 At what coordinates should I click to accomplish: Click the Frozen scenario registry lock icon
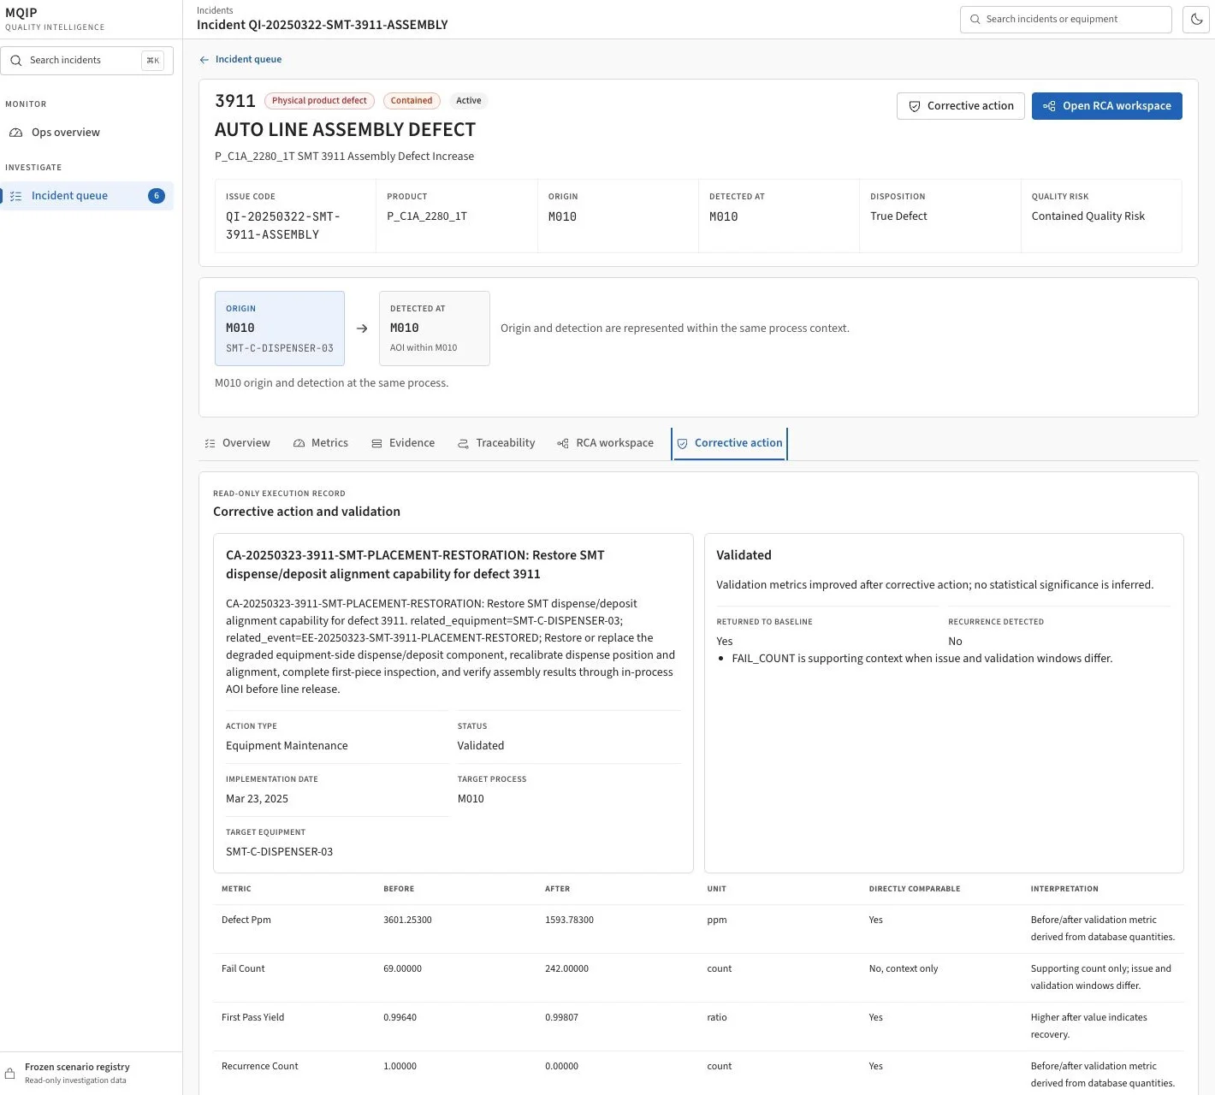coord(10,1074)
